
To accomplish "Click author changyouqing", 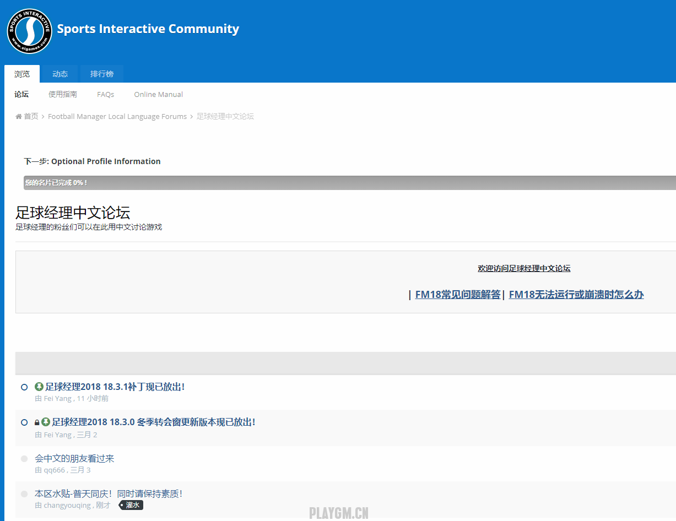I will 67,505.
